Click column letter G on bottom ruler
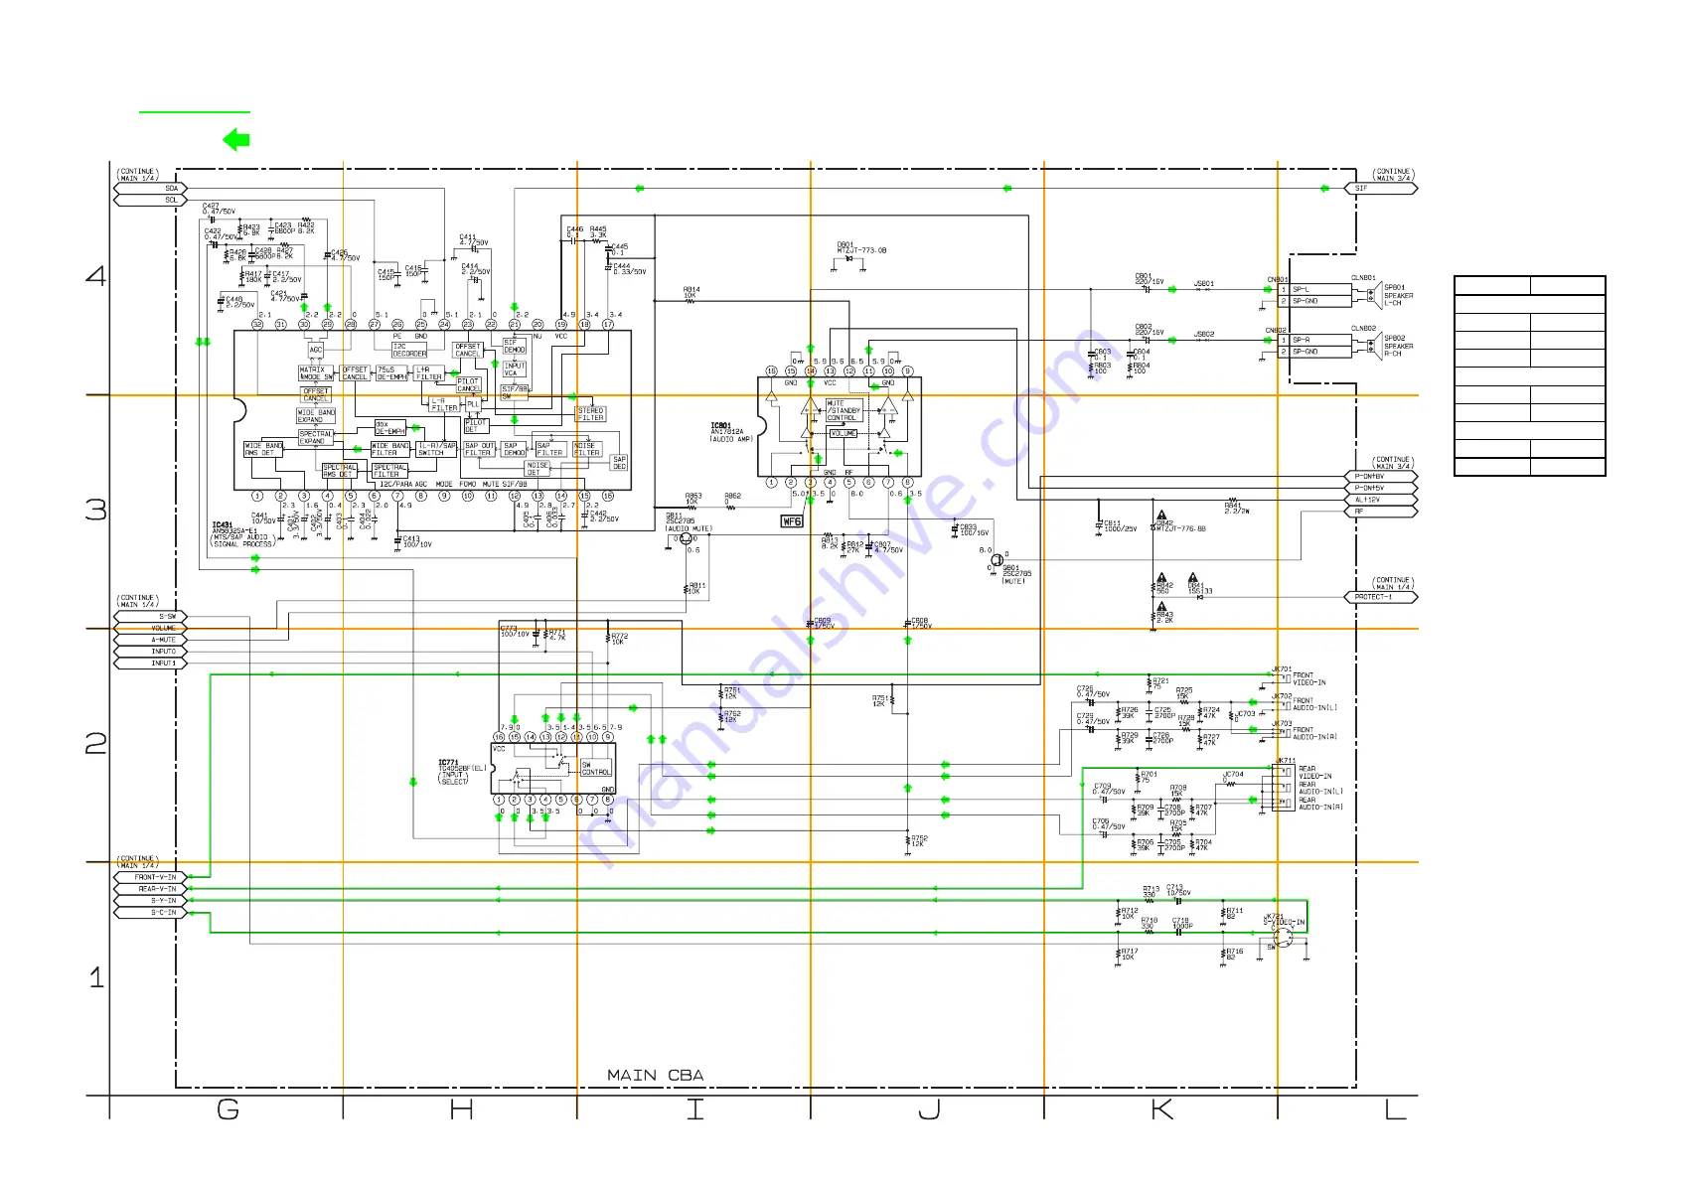Viewport: 1690px width, 1183px height. coord(228,1109)
